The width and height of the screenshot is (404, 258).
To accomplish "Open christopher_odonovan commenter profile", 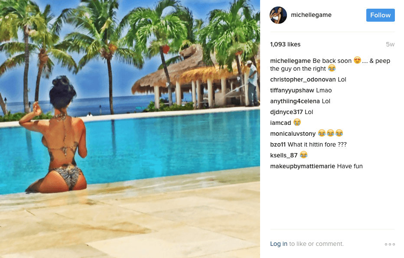I will coord(303,79).
